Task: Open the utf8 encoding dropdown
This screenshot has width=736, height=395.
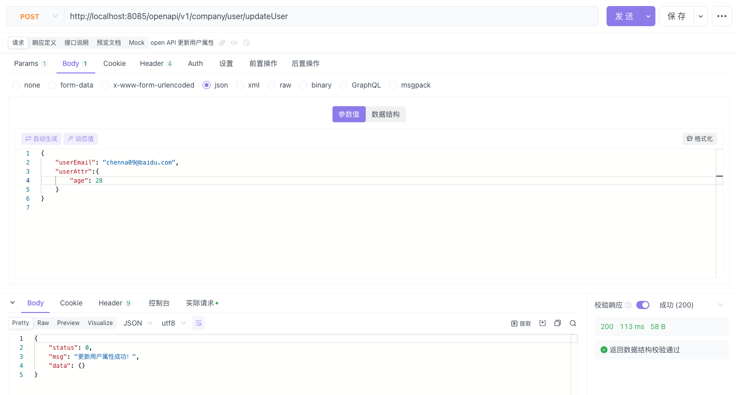Action: click(174, 323)
